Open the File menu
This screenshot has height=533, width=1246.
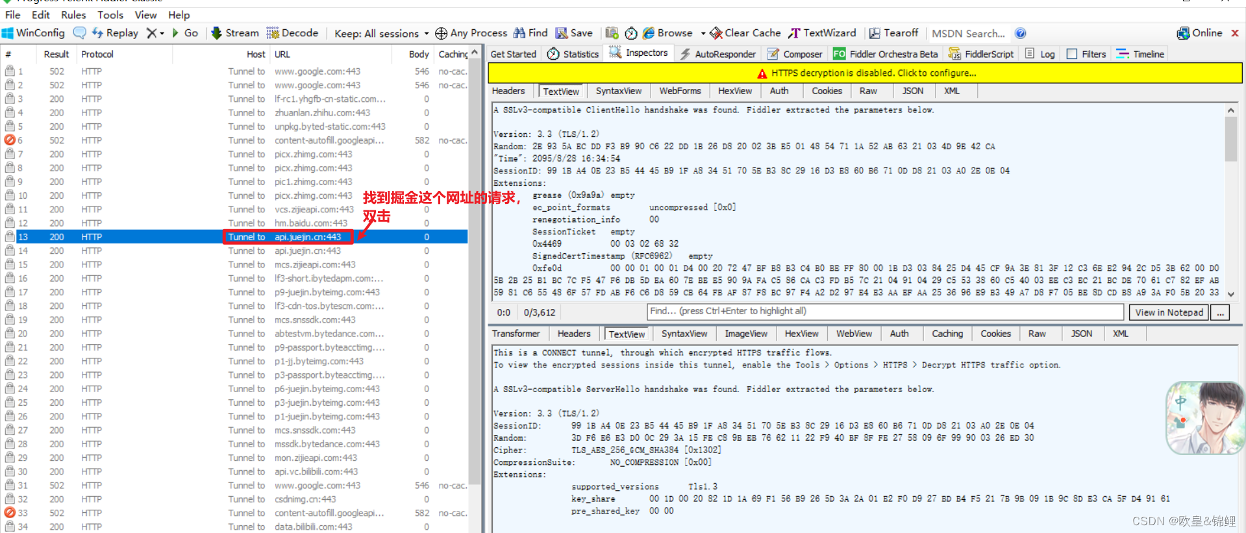coord(12,14)
